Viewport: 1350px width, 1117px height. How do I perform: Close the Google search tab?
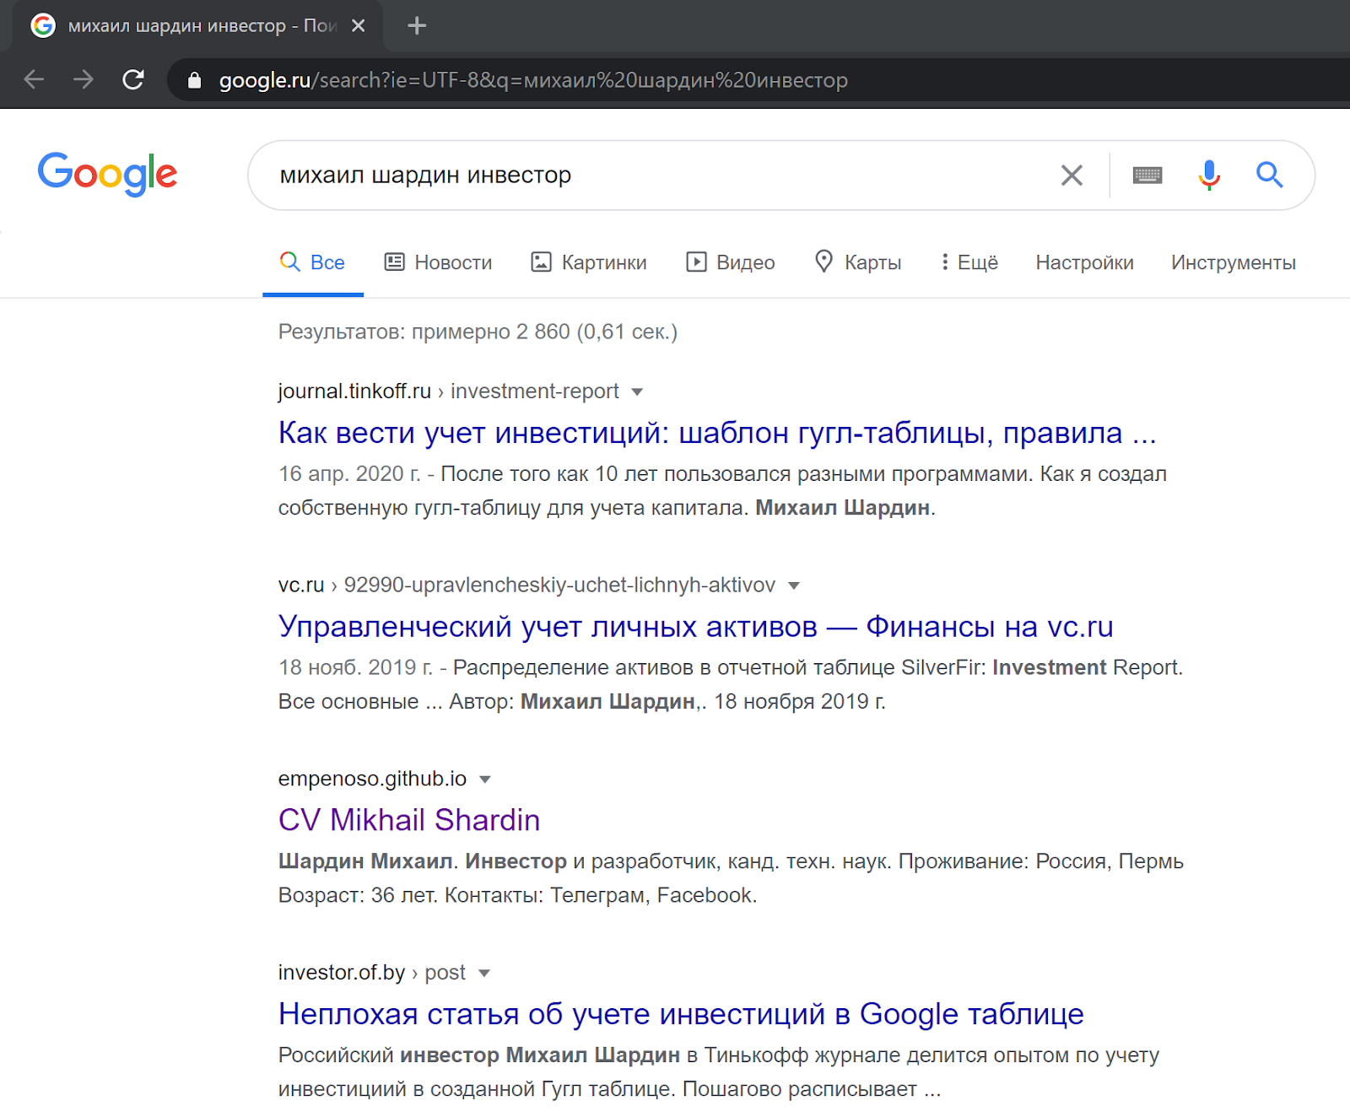(x=359, y=26)
